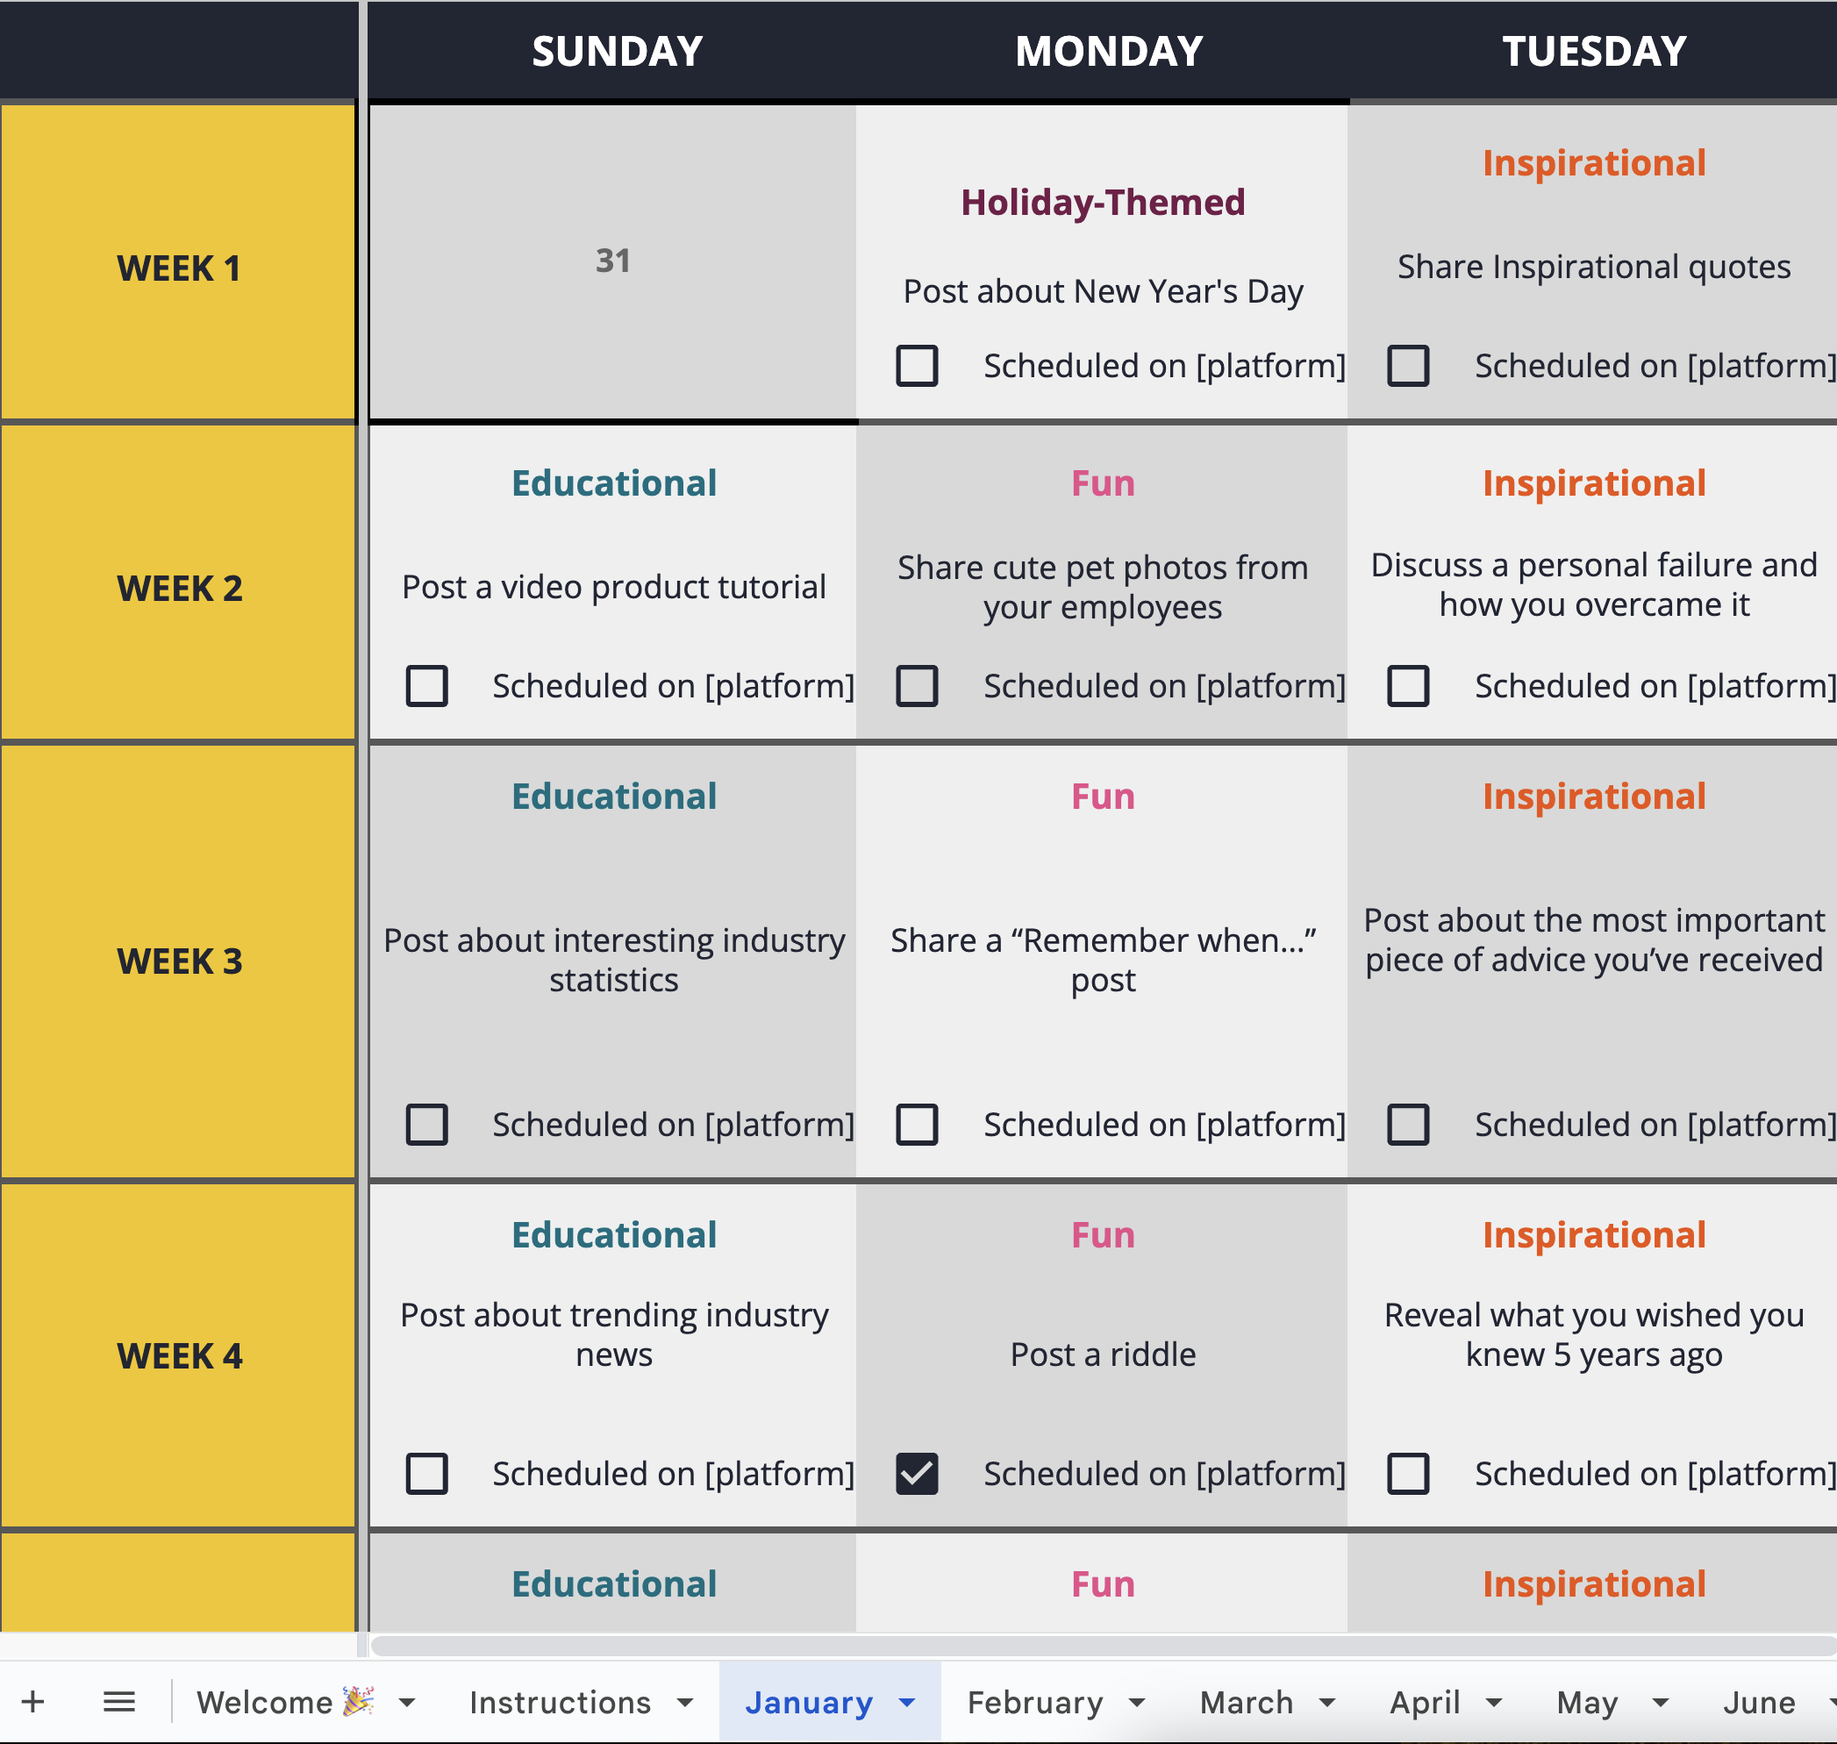Screen dimensions: 1837x1744
Task: Uncheck the Post a riddle scheduled checkbox
Action: click(x=917, y=1474)
